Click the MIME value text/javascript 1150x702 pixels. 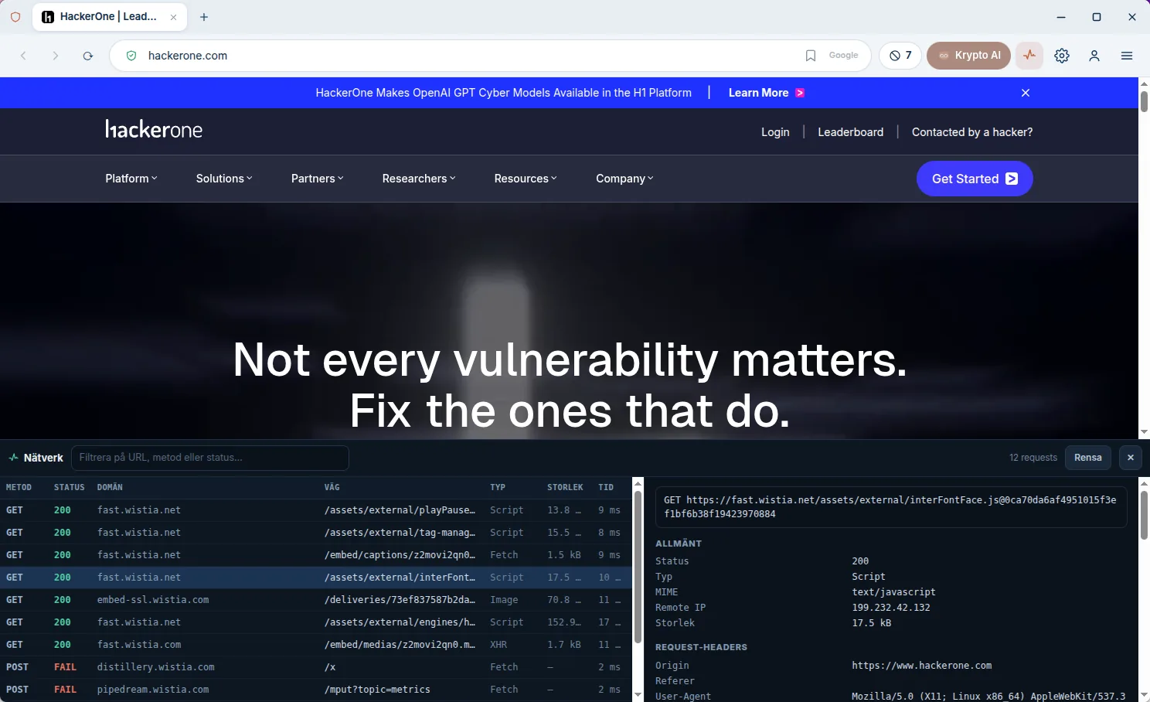(893, 592)
